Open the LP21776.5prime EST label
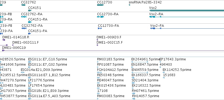Image resolution: width=224 pixels, height=100 pixels. [41, 80]
